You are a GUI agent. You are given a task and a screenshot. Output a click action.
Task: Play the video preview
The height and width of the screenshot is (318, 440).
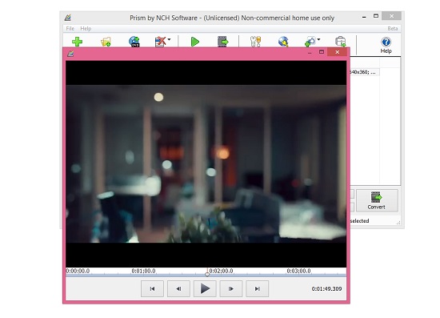click(205, 288)
